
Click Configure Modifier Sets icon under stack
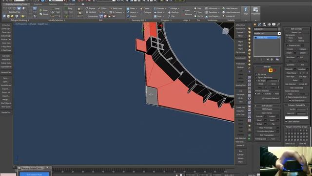coord(277,59)
